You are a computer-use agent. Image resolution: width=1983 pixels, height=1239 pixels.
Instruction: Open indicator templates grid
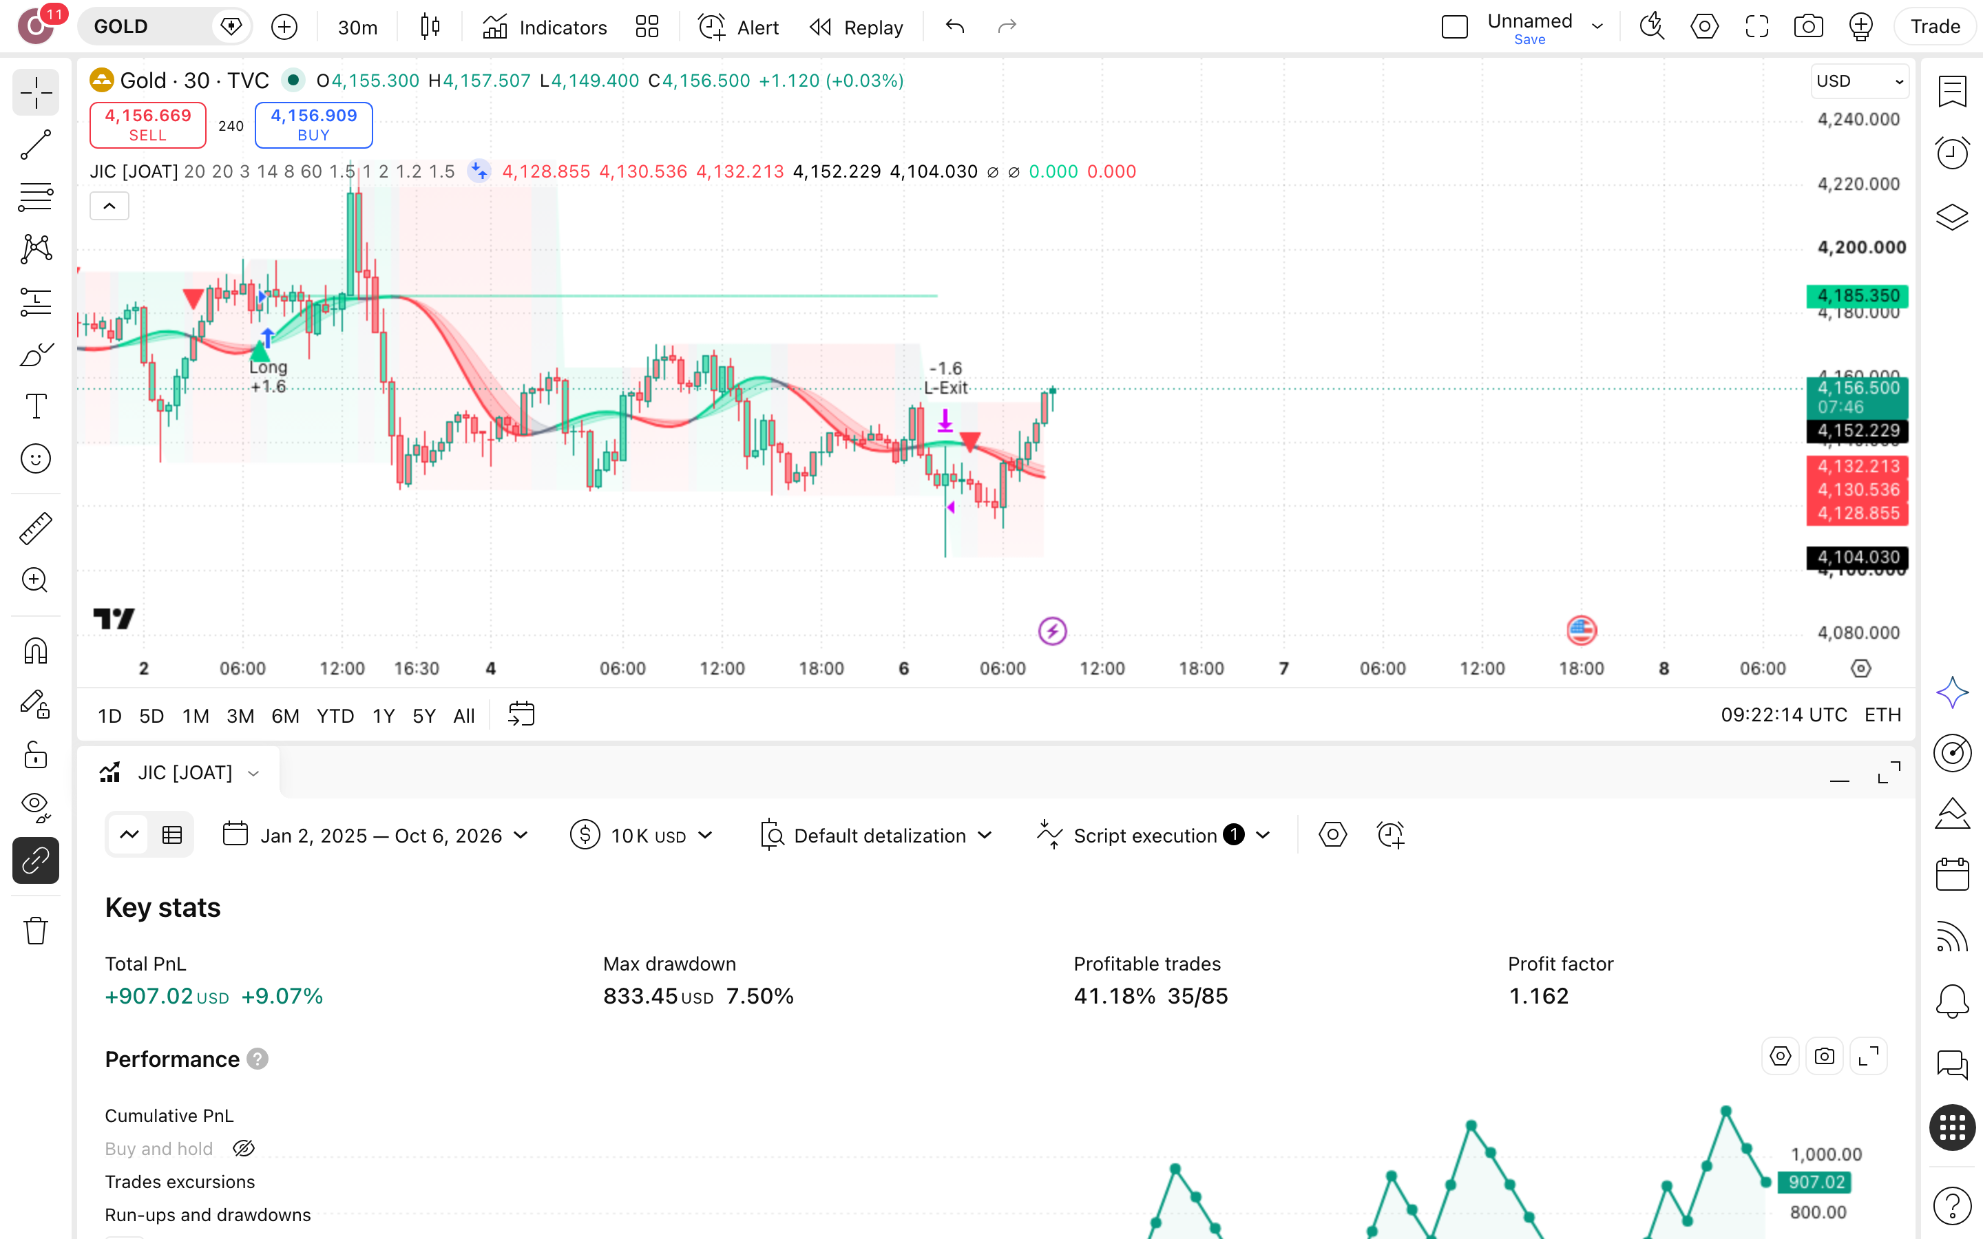coord(647,27)
